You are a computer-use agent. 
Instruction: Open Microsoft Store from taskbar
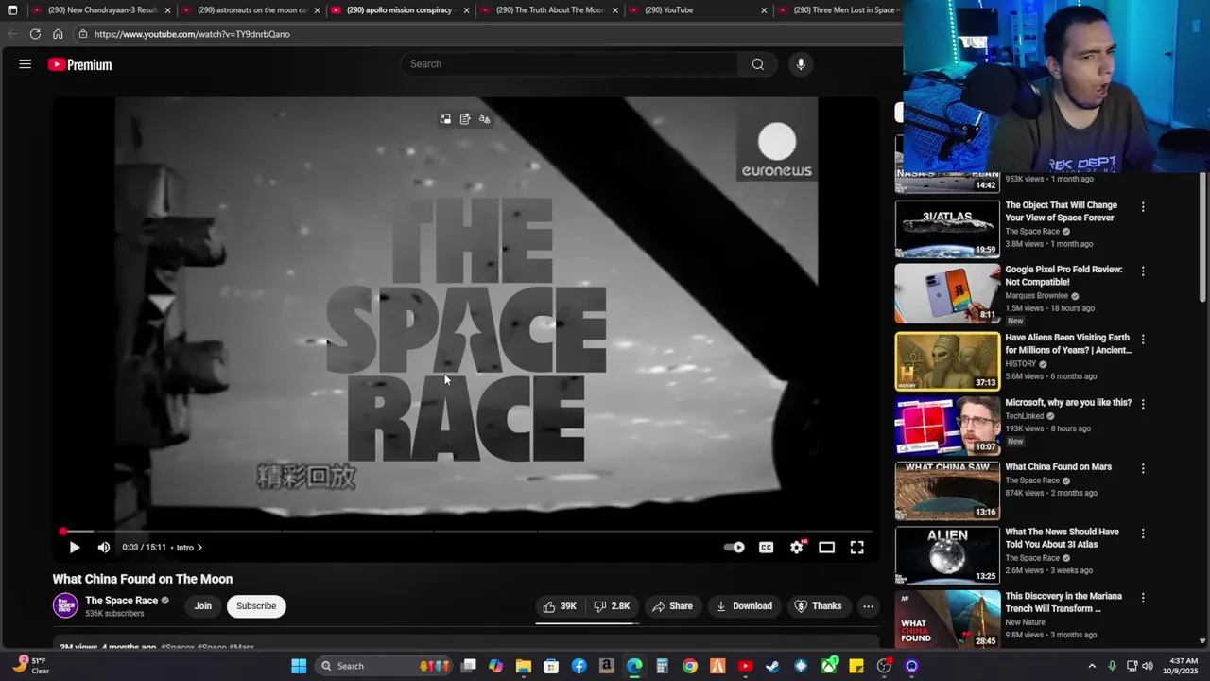pos(551,666)
